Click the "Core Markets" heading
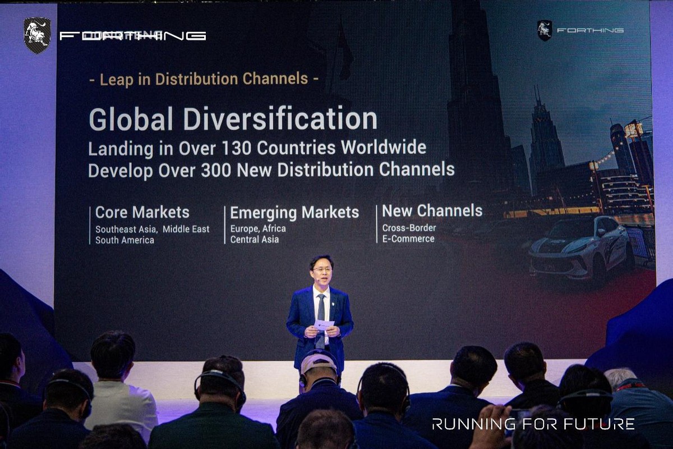The width and height of the screenshot is (673, 449). pyautogui.click(x=142, y=212)
